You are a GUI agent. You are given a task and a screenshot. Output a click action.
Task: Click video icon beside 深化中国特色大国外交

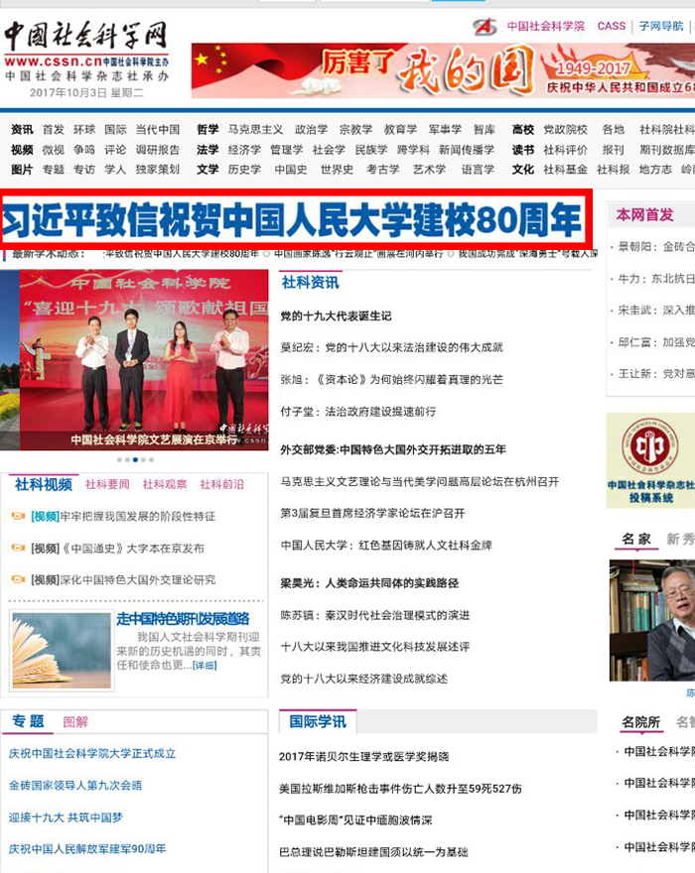tap(19, 579)
